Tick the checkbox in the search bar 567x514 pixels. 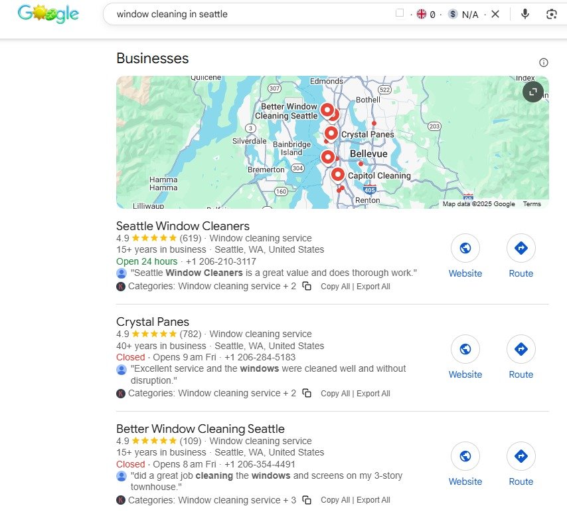pos(400,13)
